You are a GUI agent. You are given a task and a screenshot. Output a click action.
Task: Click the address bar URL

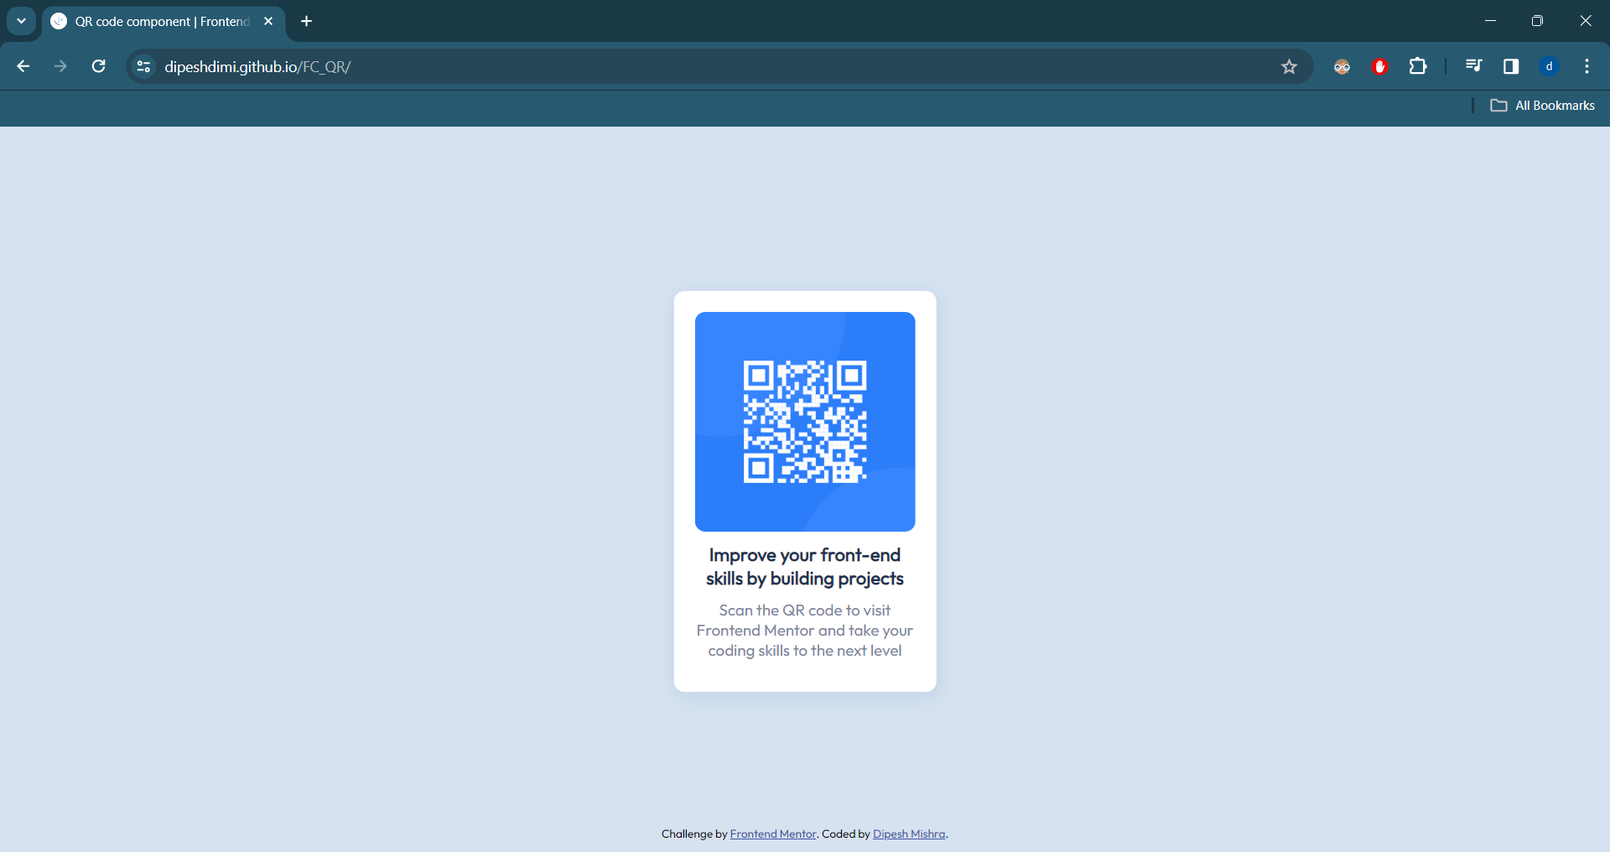tap(257, 67)
